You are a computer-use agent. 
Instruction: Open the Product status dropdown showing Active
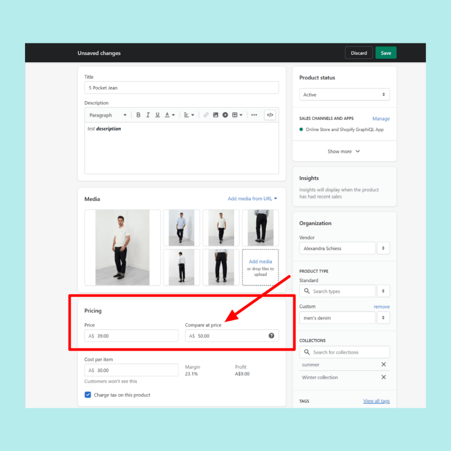(344, 94)
